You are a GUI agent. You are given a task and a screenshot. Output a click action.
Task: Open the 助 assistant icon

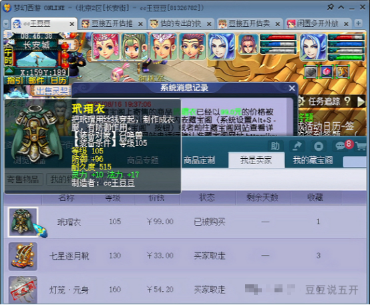[275, 146]
